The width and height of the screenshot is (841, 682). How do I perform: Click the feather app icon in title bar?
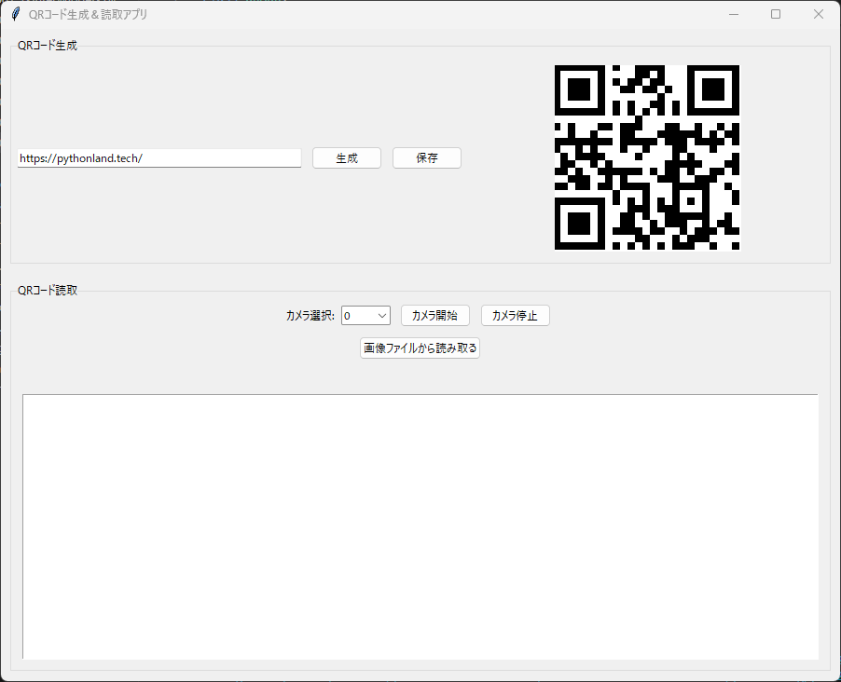pos(16,14)
